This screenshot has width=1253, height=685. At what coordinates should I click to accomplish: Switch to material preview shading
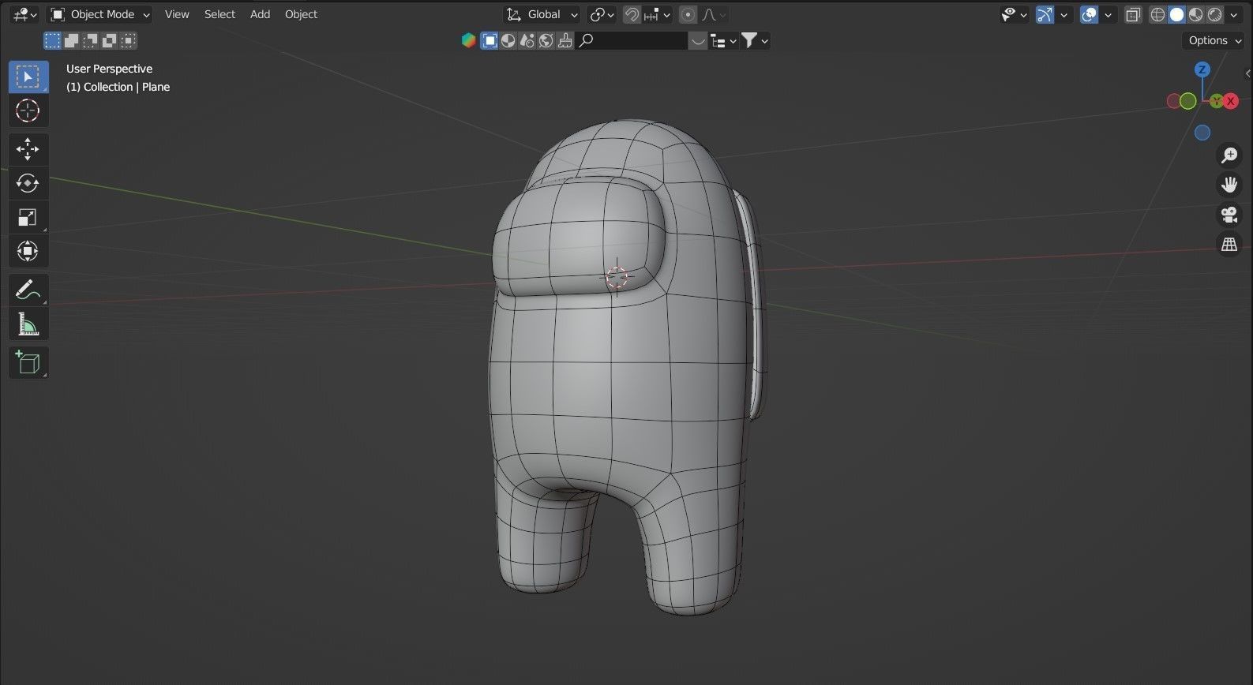1196,14
